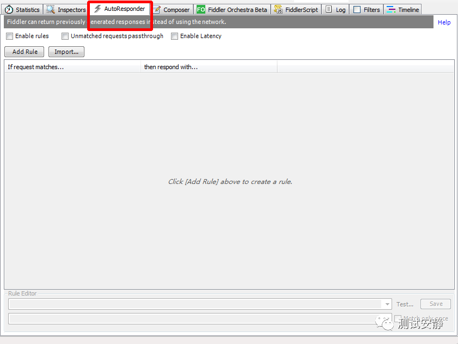
Task: Click the green FO Orchestra icon
Action: pyautogui.click(x=201, y=9)
